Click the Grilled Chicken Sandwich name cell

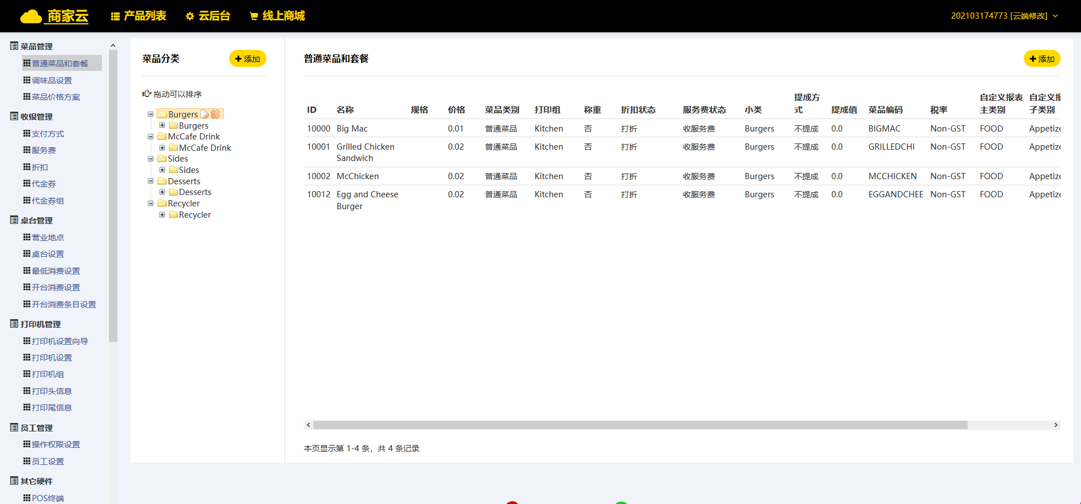(x=366, y=153)
